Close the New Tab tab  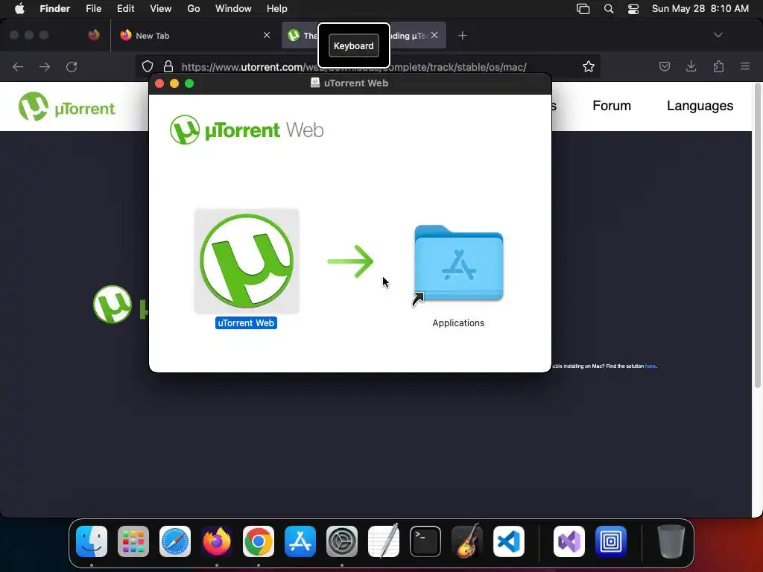(x=267, y=35)
